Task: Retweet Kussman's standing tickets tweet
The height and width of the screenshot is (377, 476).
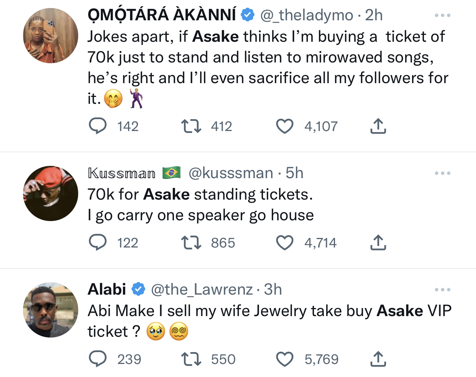Action: pos(191,243)
